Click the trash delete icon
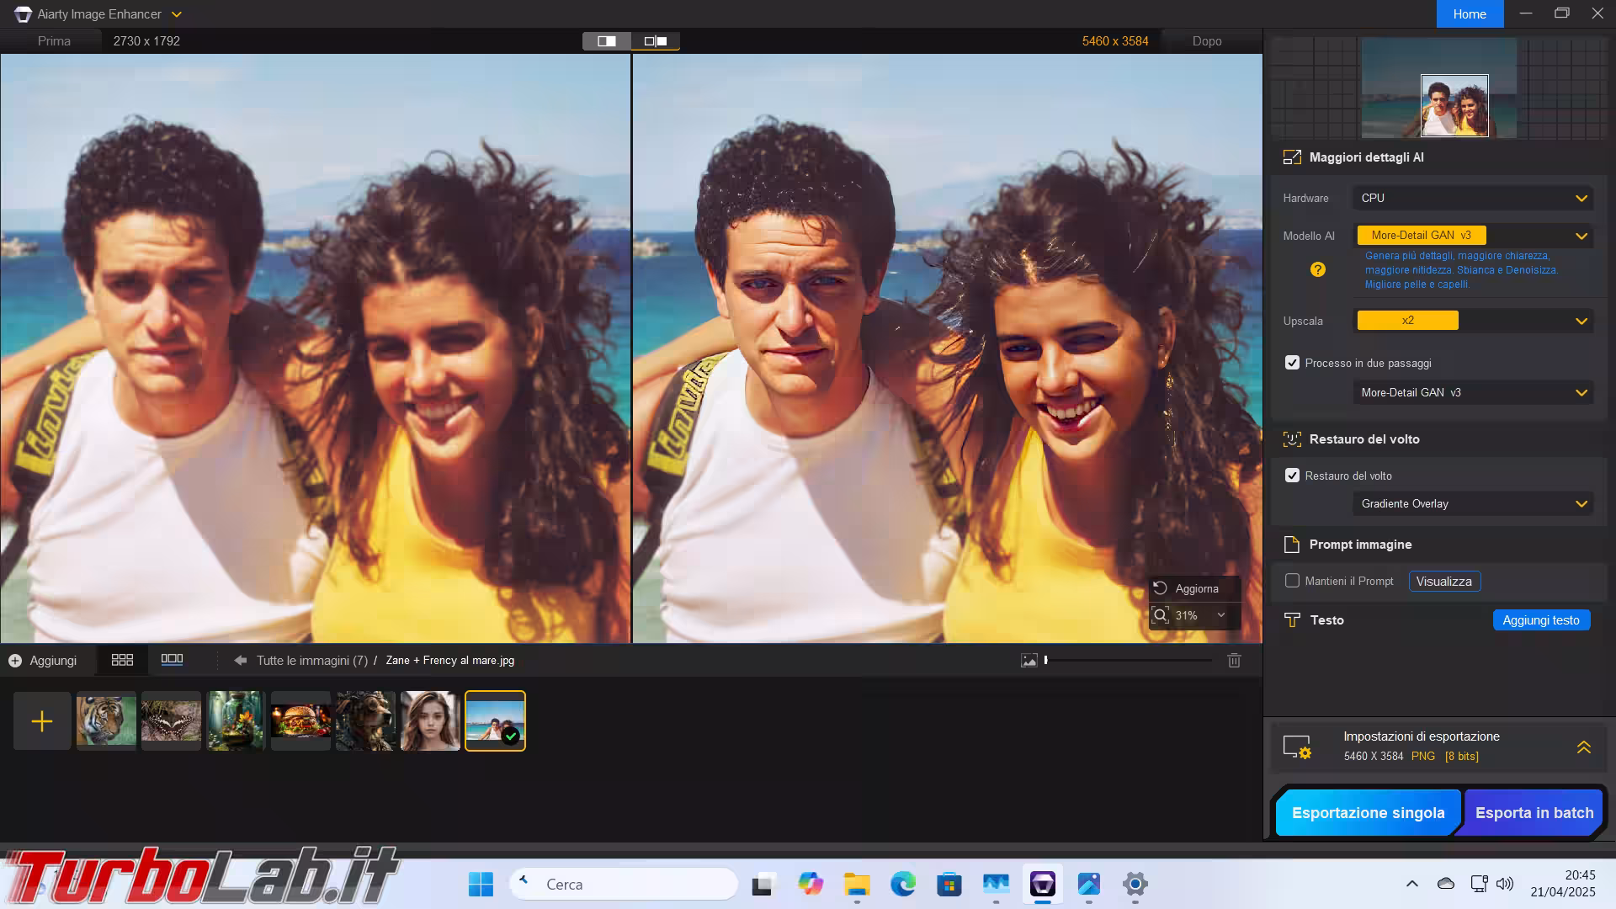 click(1234, 661)
